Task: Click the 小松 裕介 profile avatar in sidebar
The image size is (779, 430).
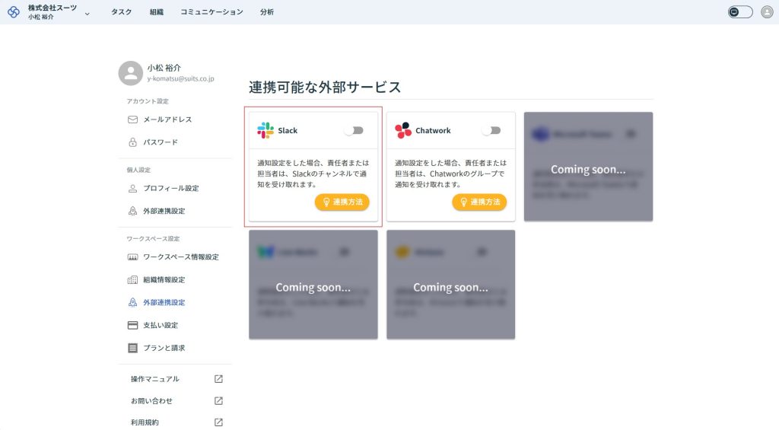Action: (x=131, y=73)
